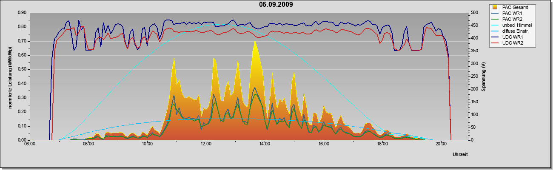Click the chart title 05.09.2009

click(276, 5)
